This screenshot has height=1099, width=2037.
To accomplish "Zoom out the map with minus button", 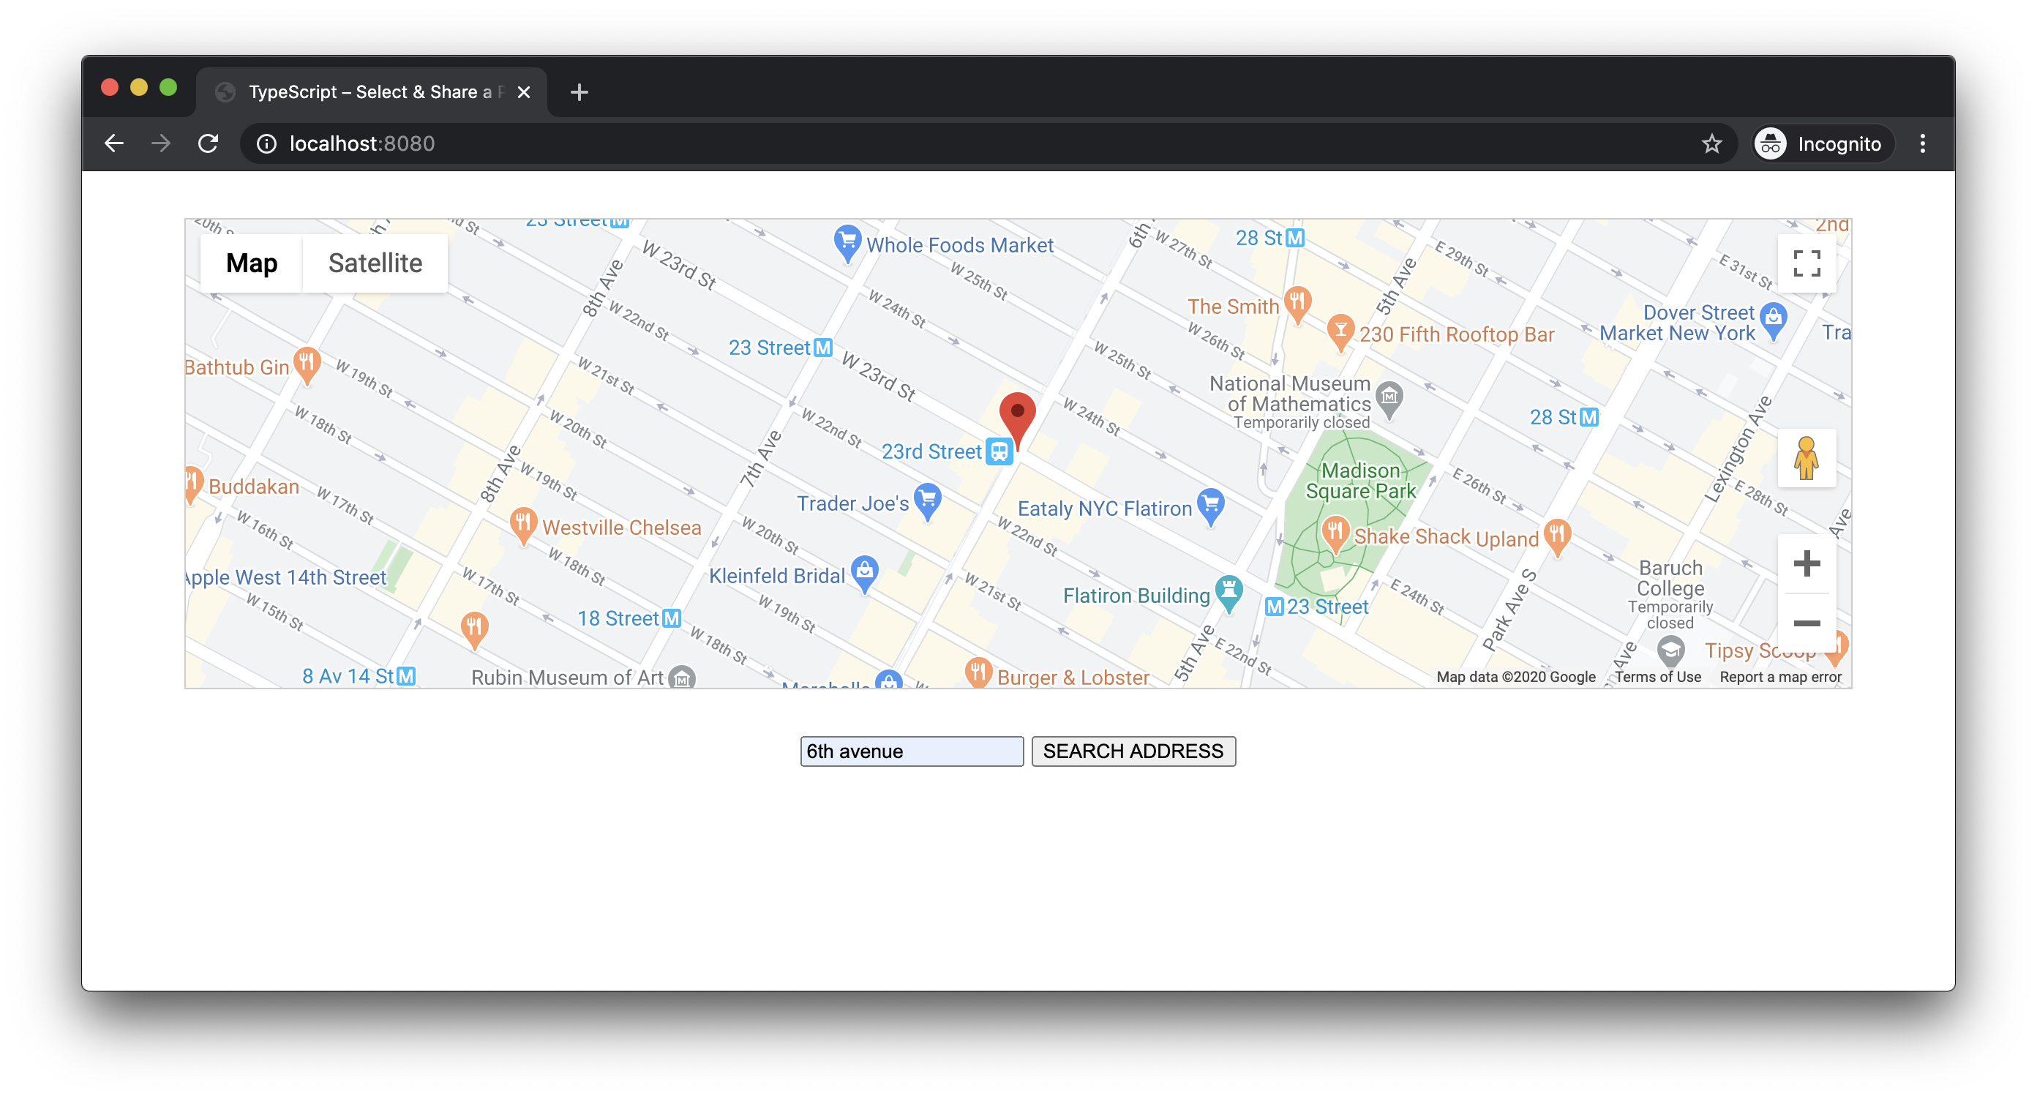I will (x=1806, y=623).
